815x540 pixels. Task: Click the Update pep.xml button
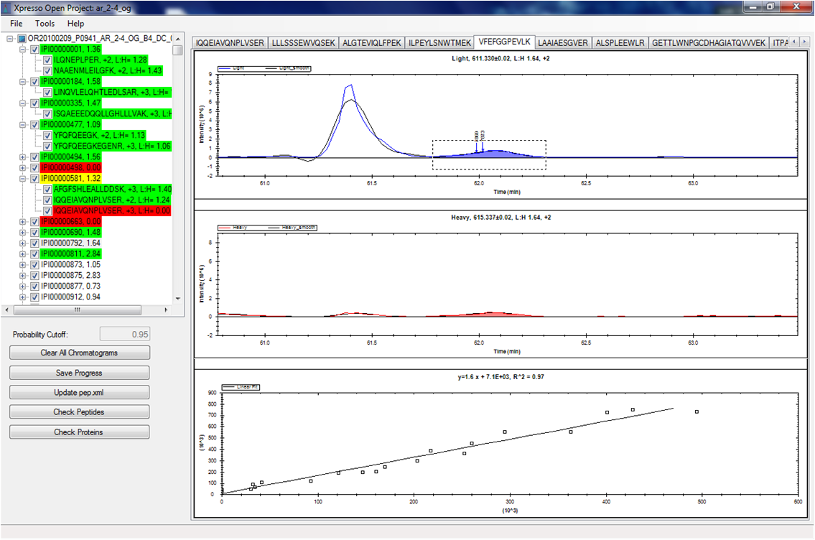[x=80, y=393]
